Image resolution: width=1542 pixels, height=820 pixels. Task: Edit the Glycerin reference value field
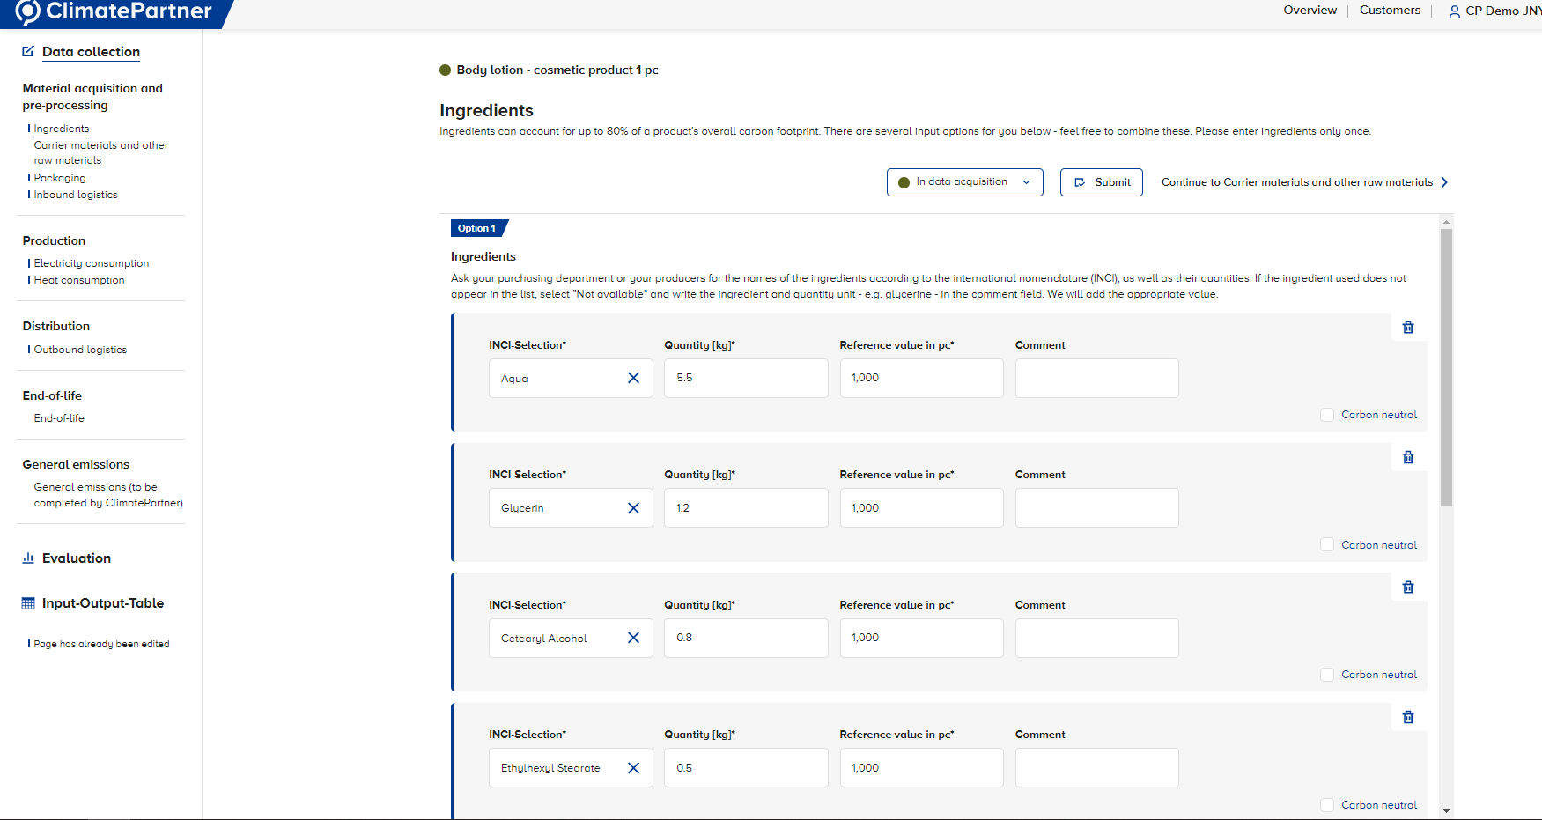pos(921,508)
